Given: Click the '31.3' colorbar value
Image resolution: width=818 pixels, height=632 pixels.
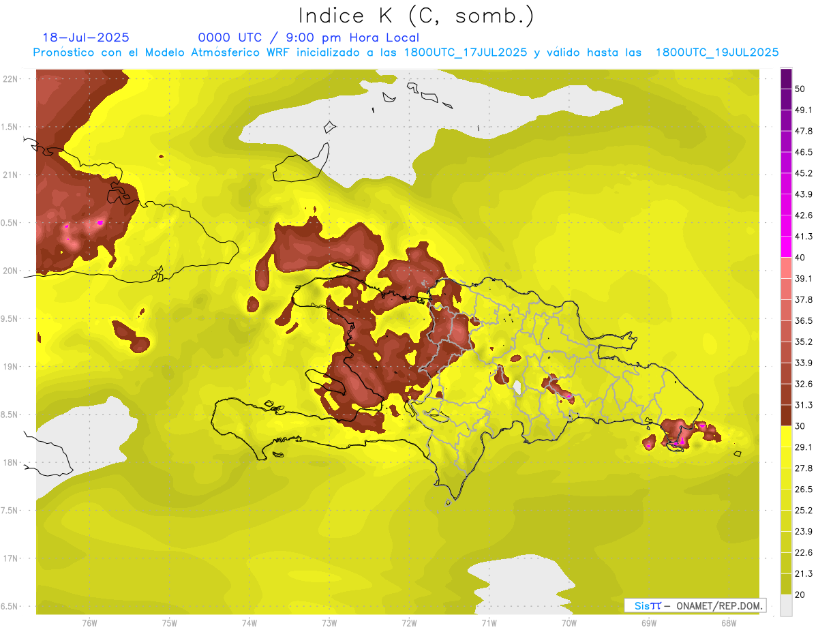Looking at the screenshot, I should pos(804,405).
